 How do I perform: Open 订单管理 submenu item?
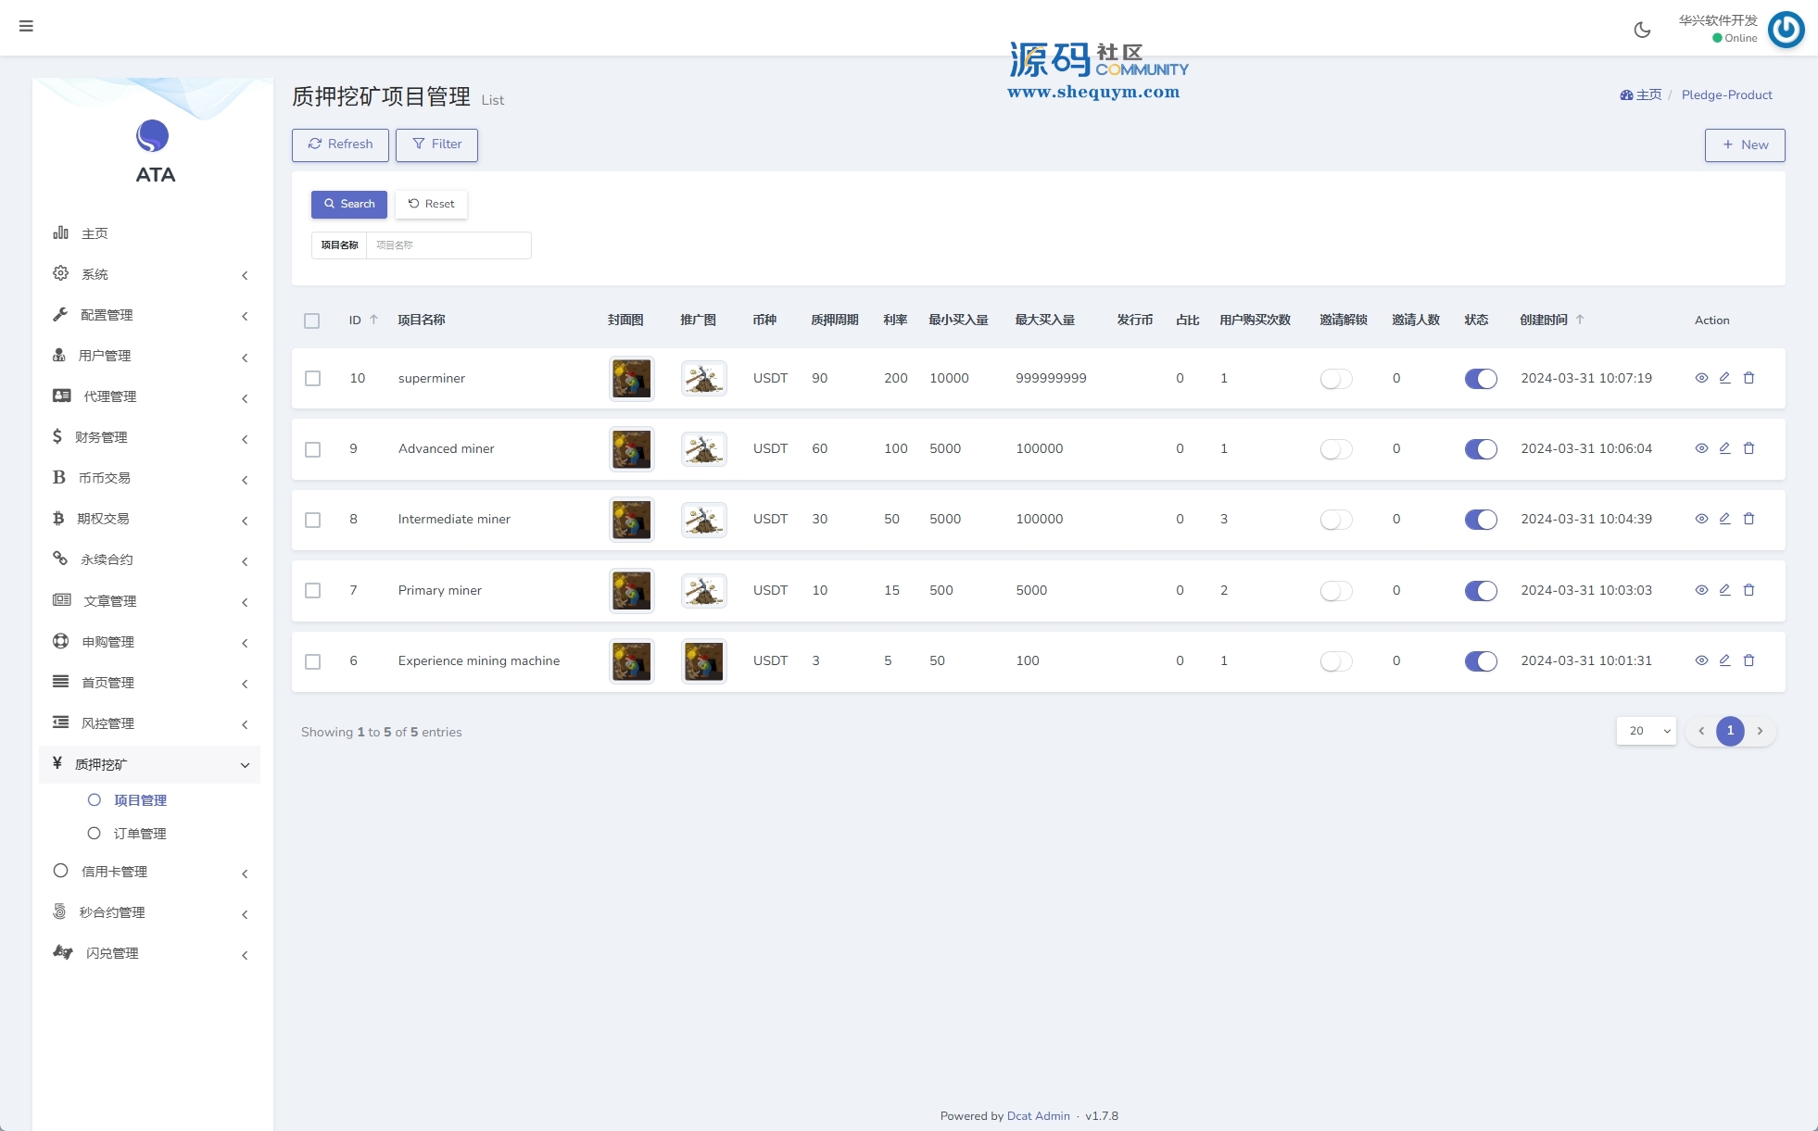[140, 834]
